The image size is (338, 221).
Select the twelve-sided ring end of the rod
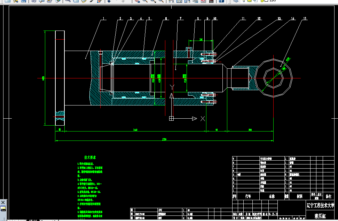click(274, 78)
